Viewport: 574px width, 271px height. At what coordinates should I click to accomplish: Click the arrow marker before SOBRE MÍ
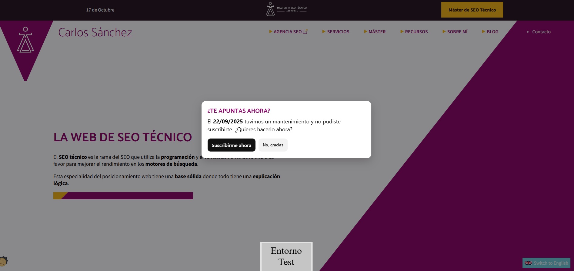(x=444, y=31)
